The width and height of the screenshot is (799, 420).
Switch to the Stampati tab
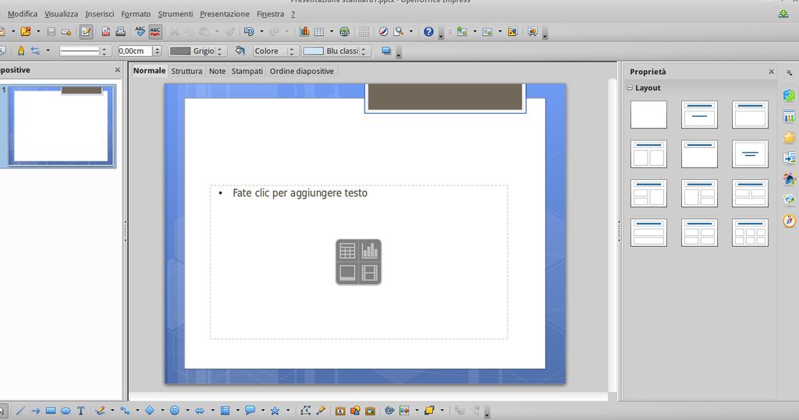pos(247,71)
